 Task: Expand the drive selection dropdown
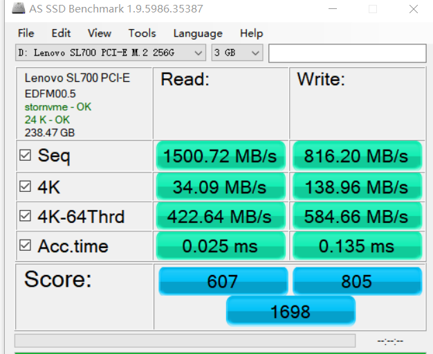tap(111, 53)
